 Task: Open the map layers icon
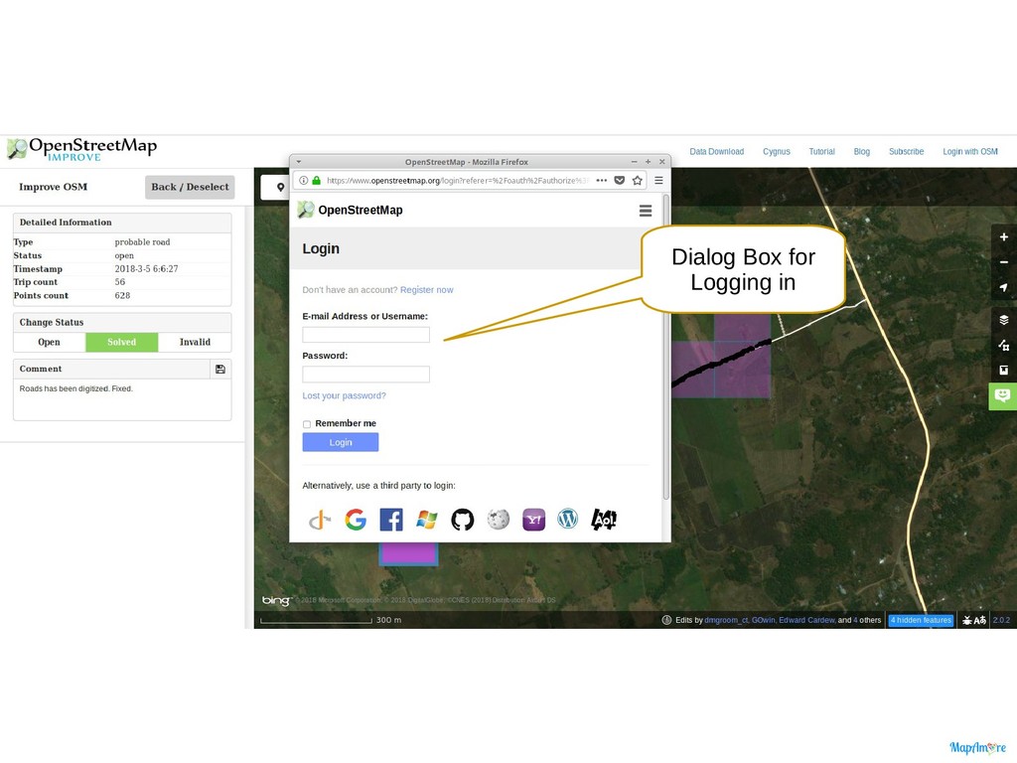click(1003, 320)
